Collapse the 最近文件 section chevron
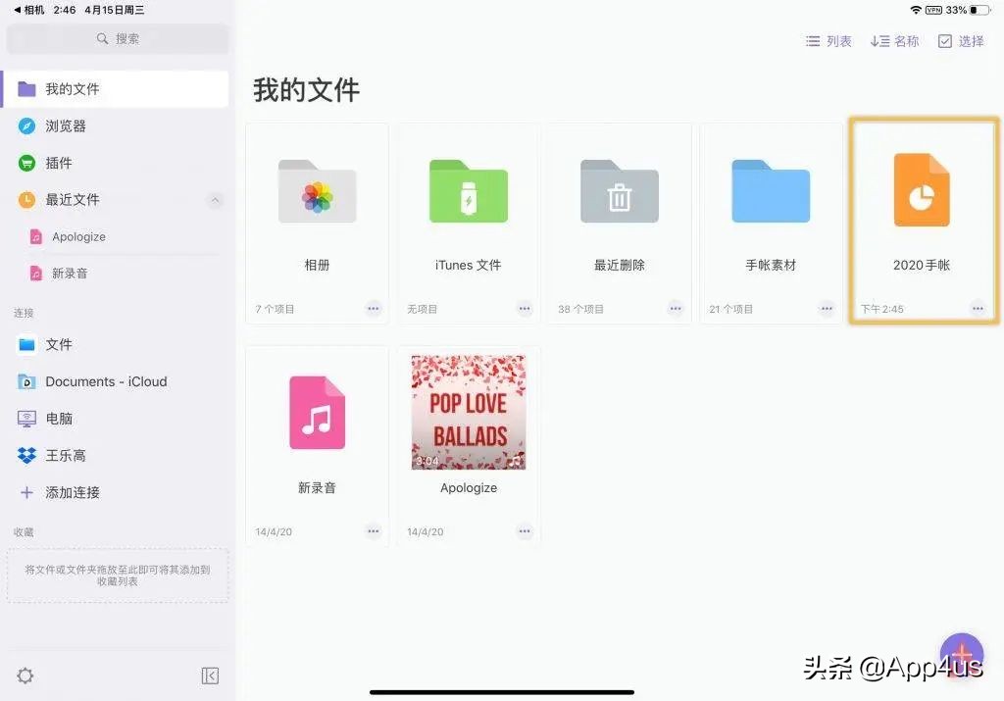This screenshot has height=701, width=1004. (x=215, y=200)
